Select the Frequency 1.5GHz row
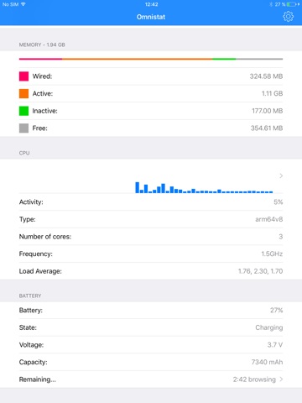Image resolution: width=302 pixels, height=403 pixels. (151, 254)
